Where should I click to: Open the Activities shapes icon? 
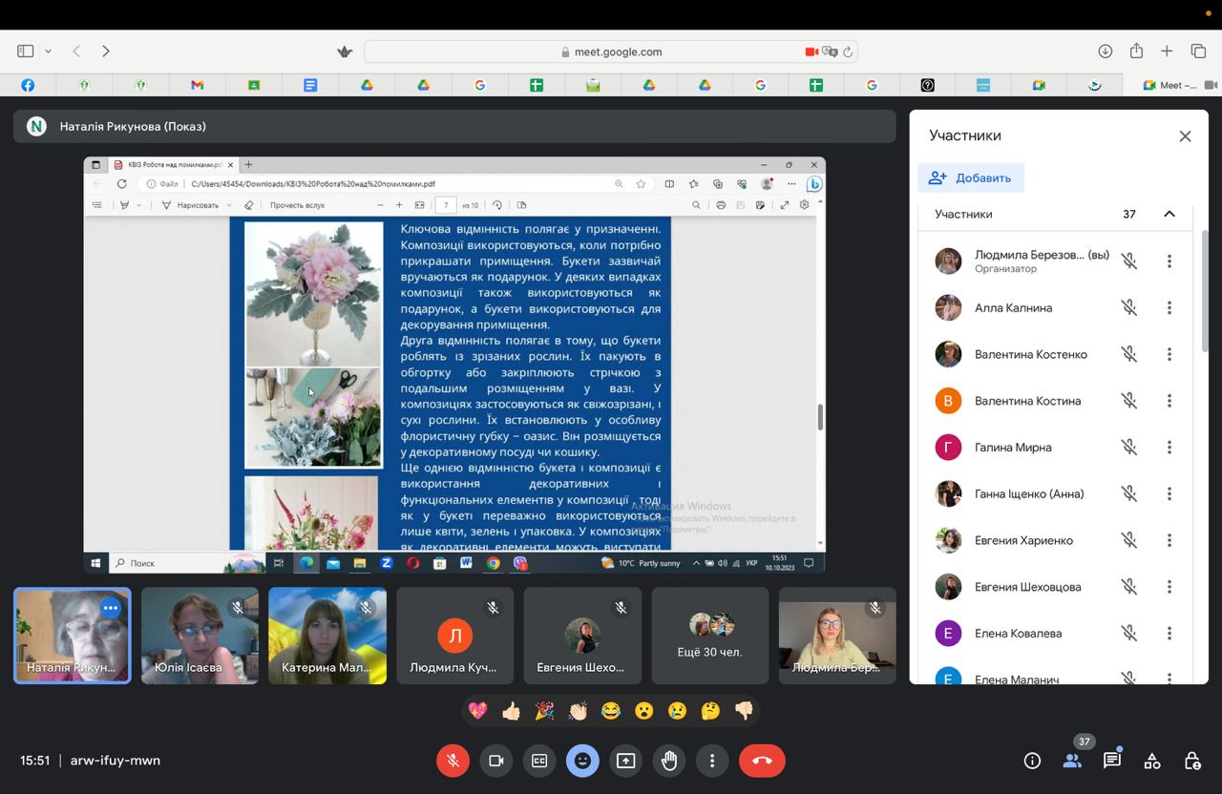[1152, 761]
